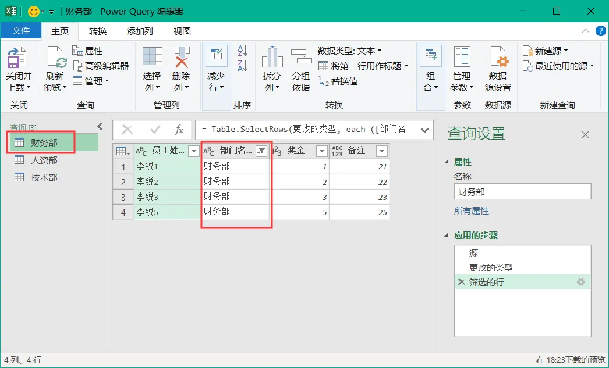Click Manage Parameters (管理参数) icon
The image size is (609, 368).
click(x=462, y=56)
